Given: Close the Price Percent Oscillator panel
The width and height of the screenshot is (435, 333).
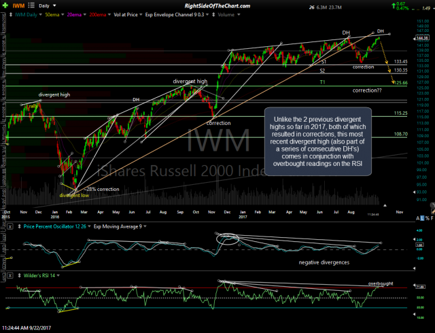Looking at the screenshot, I should (x=10, y=227).
